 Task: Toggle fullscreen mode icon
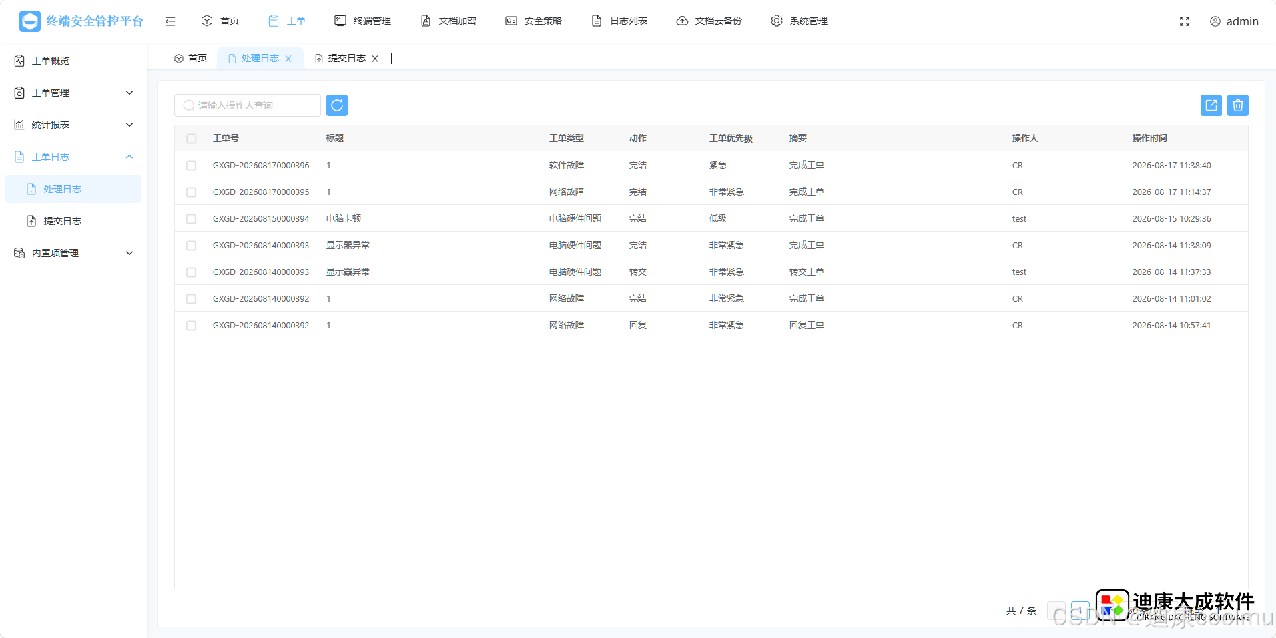1185,21
